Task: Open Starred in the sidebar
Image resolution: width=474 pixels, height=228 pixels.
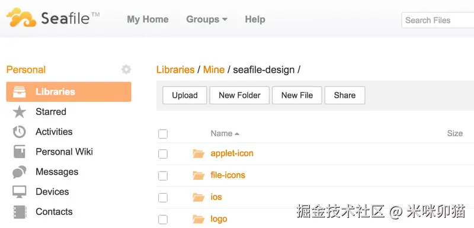Action: click(51, 112)
